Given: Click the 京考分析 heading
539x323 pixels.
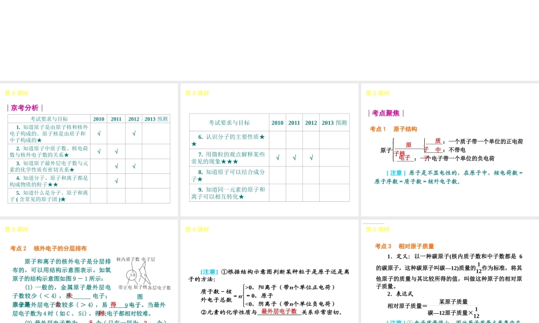Looking at the screenshot, I should (x=25, y=108).
